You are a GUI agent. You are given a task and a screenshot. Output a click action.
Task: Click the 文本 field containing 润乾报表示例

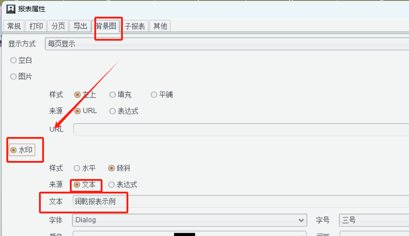coord(240,202)
